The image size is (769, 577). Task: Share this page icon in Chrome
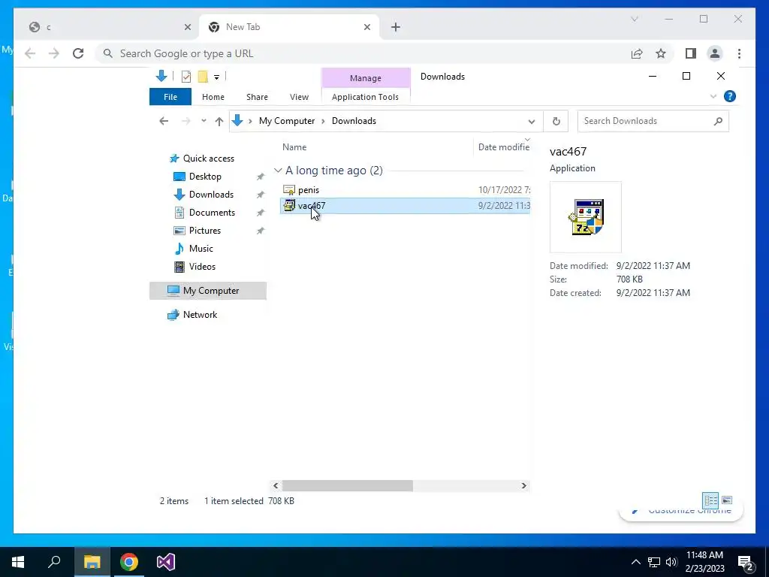pyautogui.click(x=637, y=53)
